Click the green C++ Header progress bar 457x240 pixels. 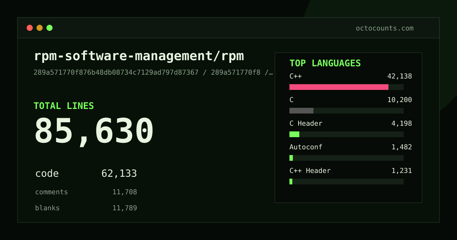(291, 181)
